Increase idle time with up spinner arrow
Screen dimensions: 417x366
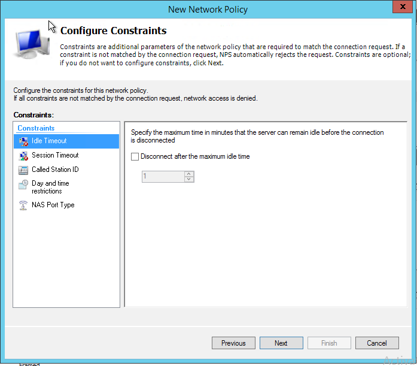tap(189, 174)
